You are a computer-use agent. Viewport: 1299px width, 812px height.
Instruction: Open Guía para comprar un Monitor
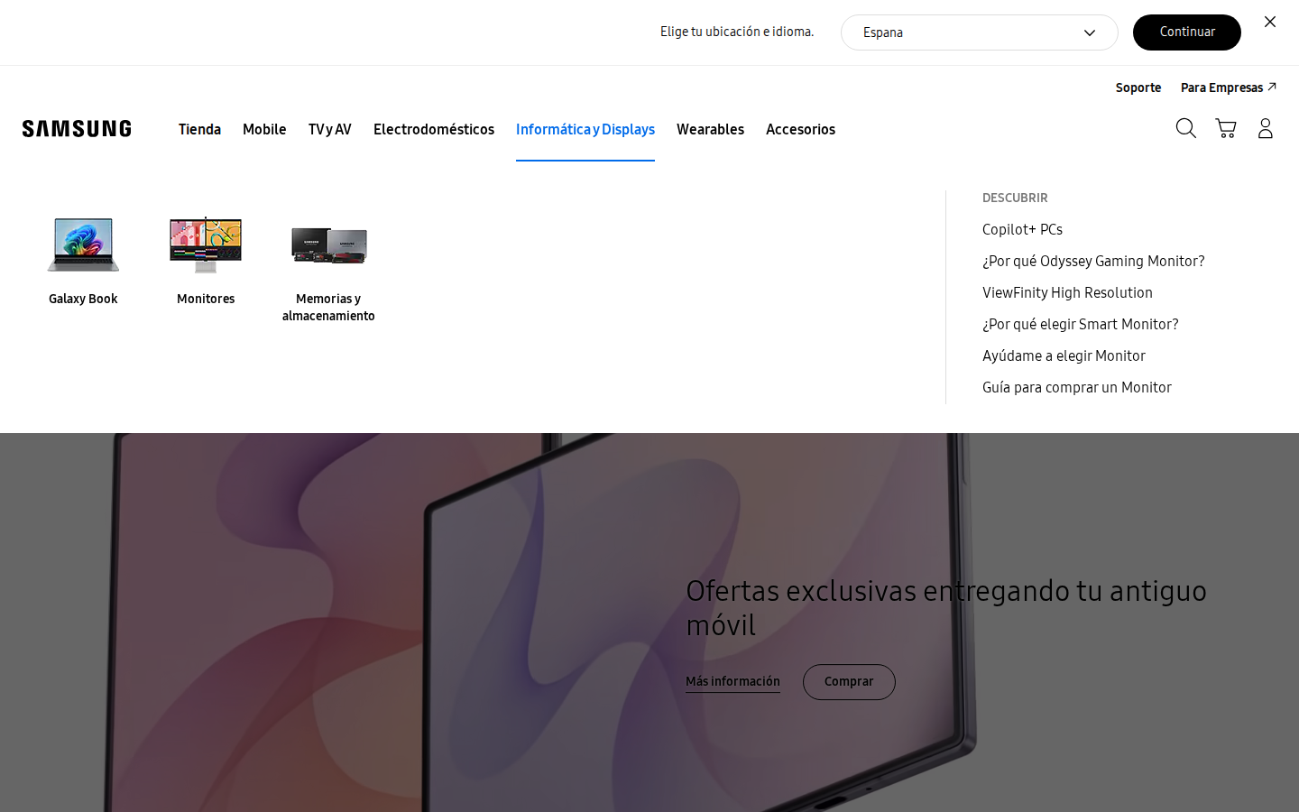pos(1077,388)
